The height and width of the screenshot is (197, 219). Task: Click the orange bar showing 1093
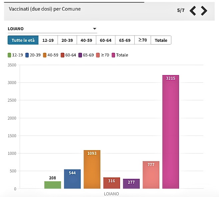click(92, 170)
